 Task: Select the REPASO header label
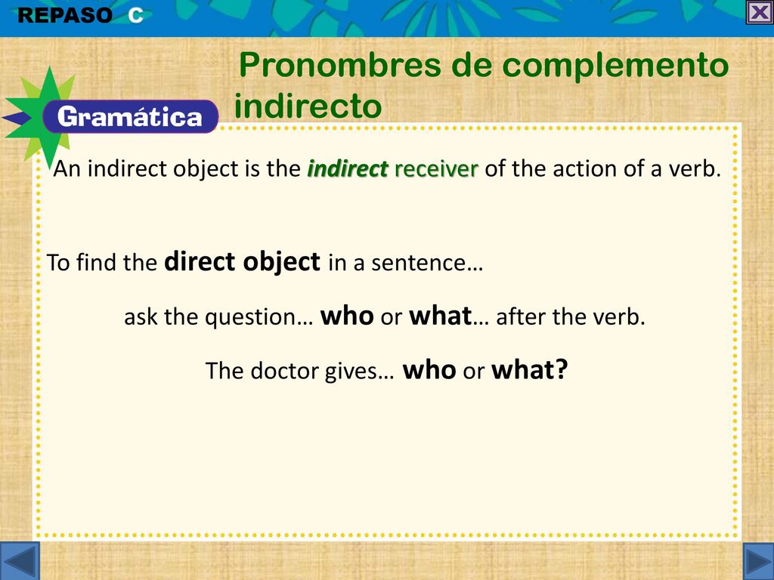65,15
